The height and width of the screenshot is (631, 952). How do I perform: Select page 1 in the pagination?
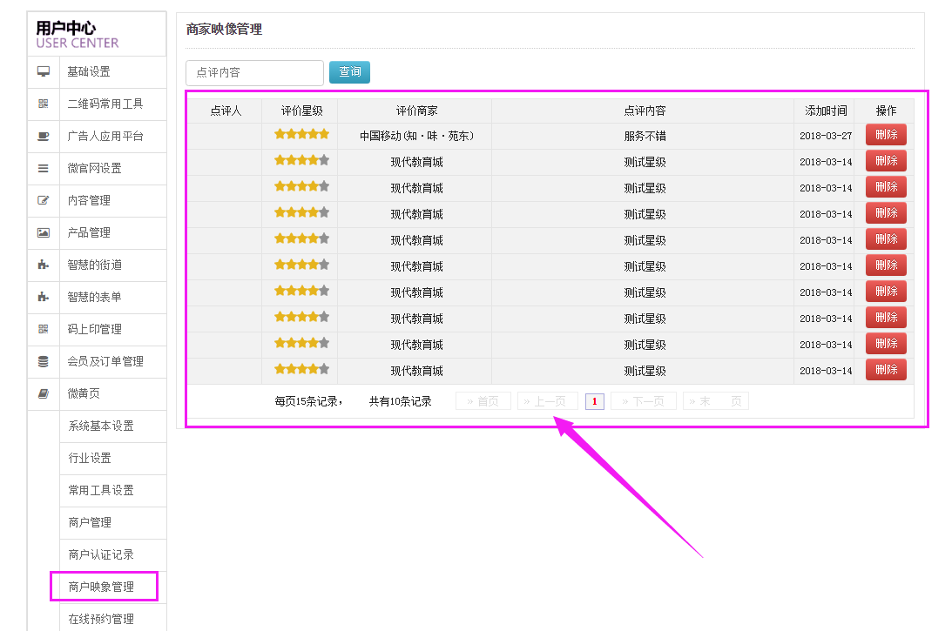594,401
